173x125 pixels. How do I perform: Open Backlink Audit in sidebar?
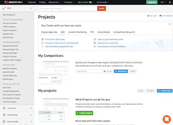pos(8,72)
